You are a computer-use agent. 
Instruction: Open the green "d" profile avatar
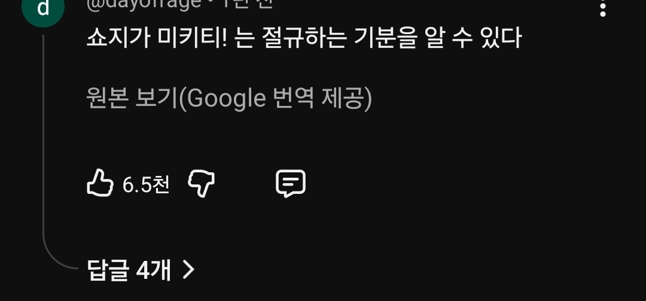pyautogui.click(x=43, y=8)
